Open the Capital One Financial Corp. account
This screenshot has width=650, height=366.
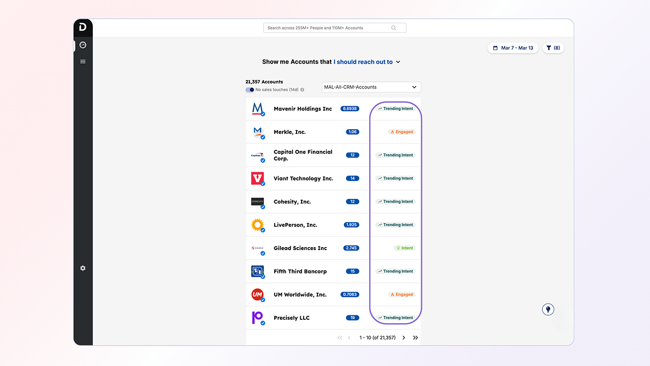pyautogui.click(x=303, y=155)
